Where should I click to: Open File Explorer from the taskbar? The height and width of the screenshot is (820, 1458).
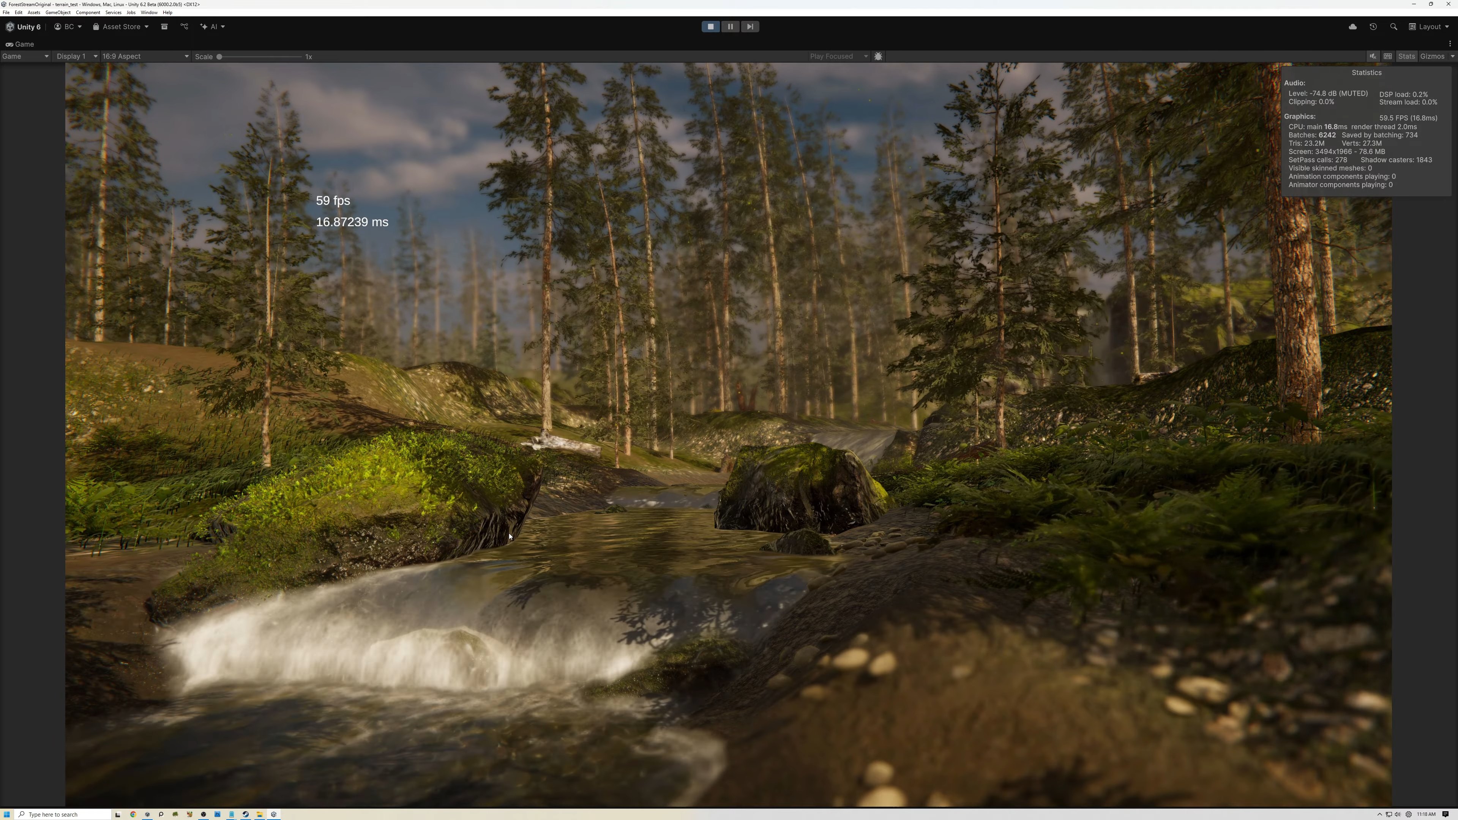(x=260, y=814)
